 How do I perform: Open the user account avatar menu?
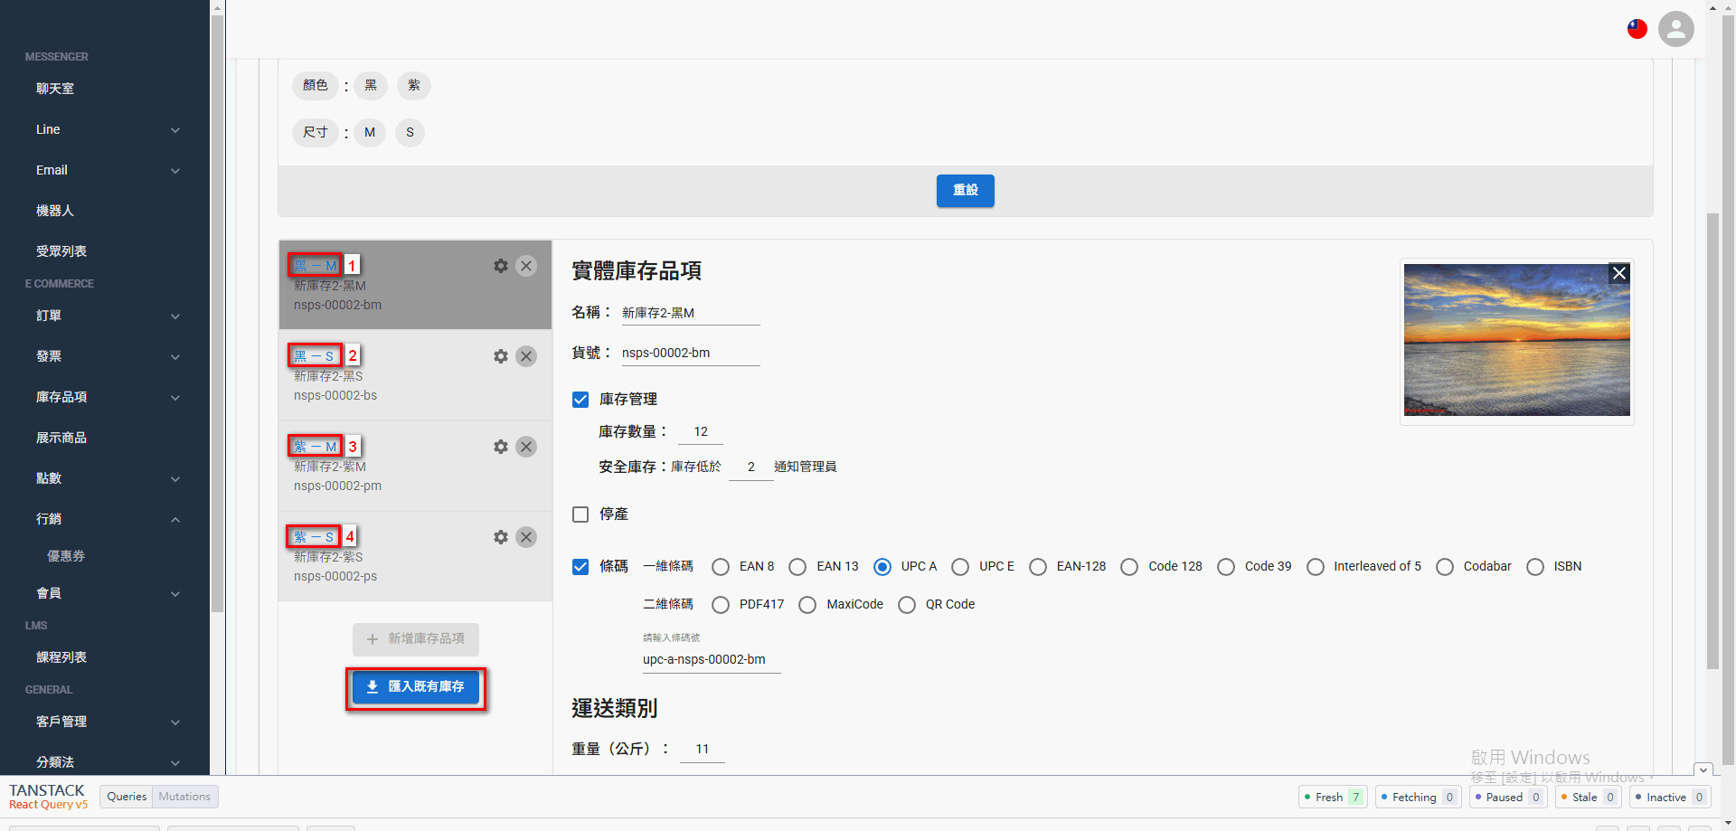(1675, 29)
